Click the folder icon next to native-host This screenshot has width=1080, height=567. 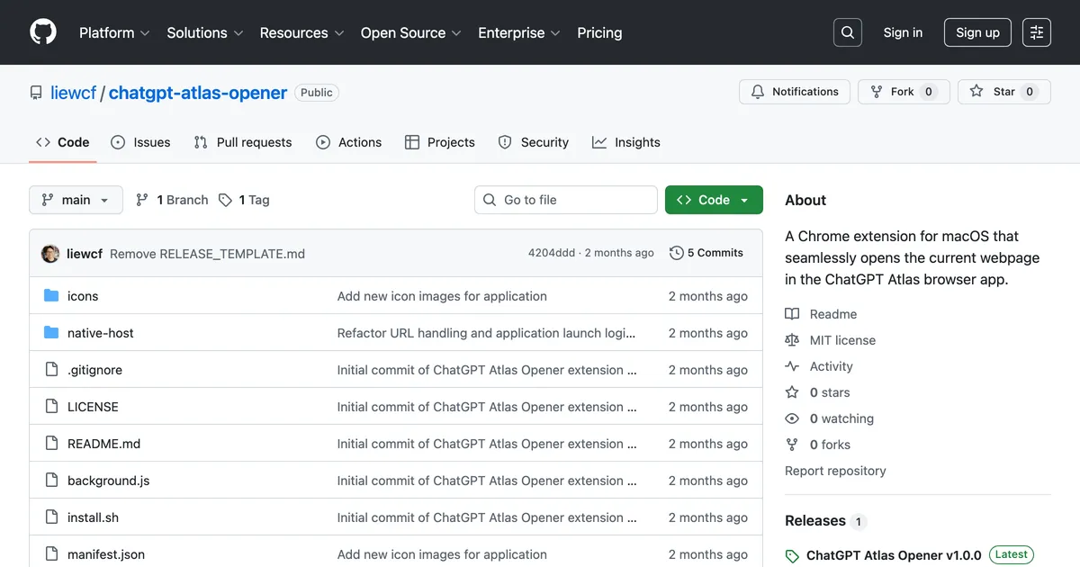(x=51, y=332)
